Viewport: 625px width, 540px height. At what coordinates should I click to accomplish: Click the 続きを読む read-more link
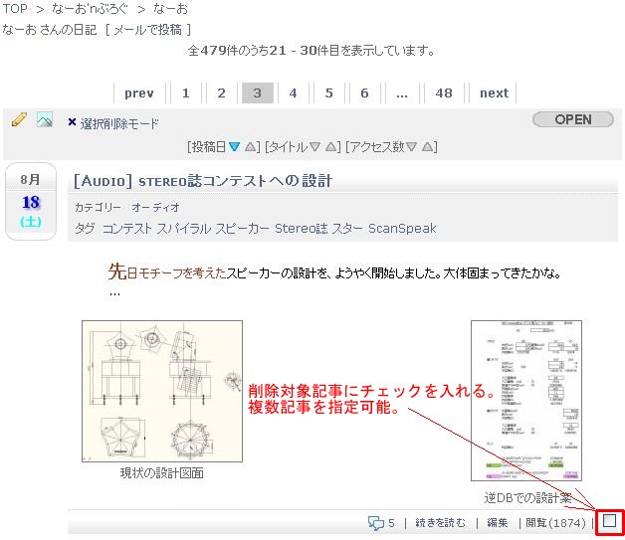439,523
